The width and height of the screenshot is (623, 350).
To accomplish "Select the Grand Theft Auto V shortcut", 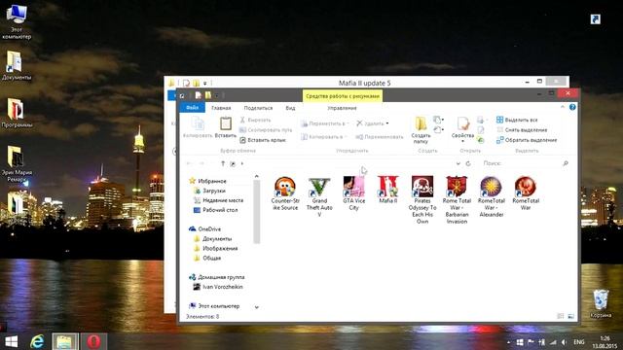I will click(319, 196).
